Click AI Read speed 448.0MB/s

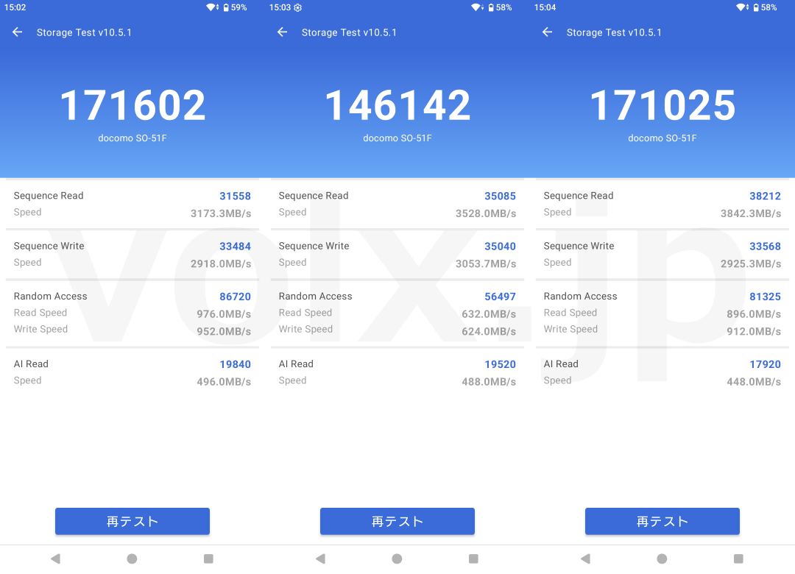click(x=754, y=382)
